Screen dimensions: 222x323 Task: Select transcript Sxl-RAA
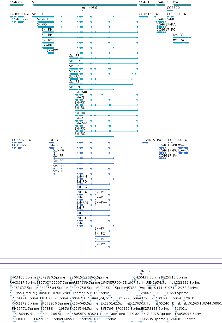[81, 123]
